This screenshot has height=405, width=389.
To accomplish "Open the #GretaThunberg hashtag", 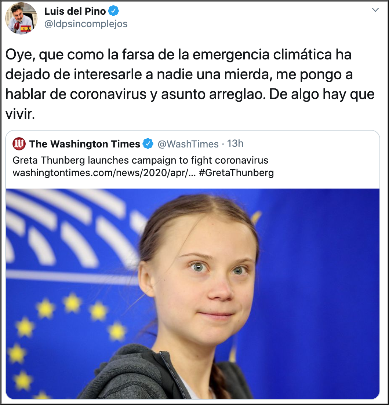I will (236, 173).
